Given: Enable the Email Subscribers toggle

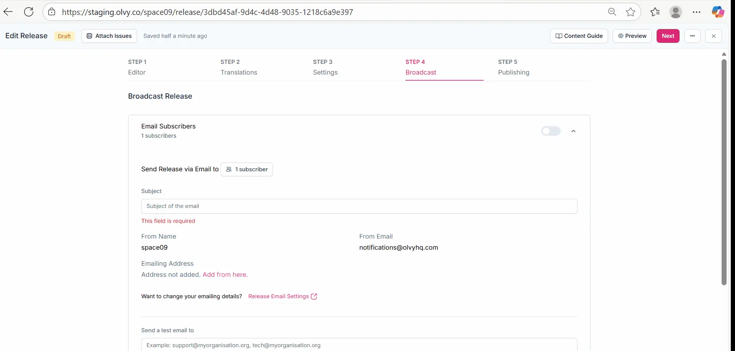Looking at the screenshot, I should [551, 131].
